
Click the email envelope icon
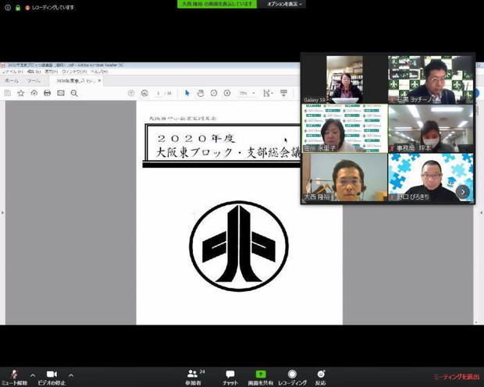(61, 93)
